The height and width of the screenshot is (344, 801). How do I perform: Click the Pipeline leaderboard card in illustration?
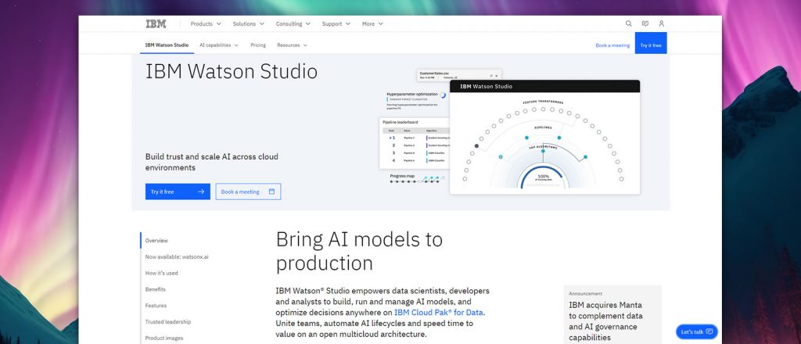coord(415,143)
